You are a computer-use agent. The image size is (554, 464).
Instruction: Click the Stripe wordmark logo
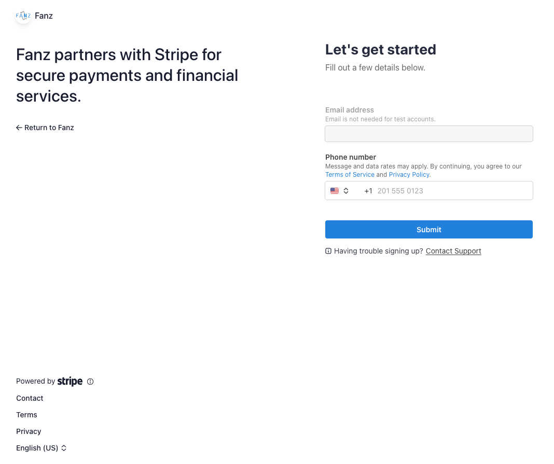pyautogui.click(x=70, y=382)
